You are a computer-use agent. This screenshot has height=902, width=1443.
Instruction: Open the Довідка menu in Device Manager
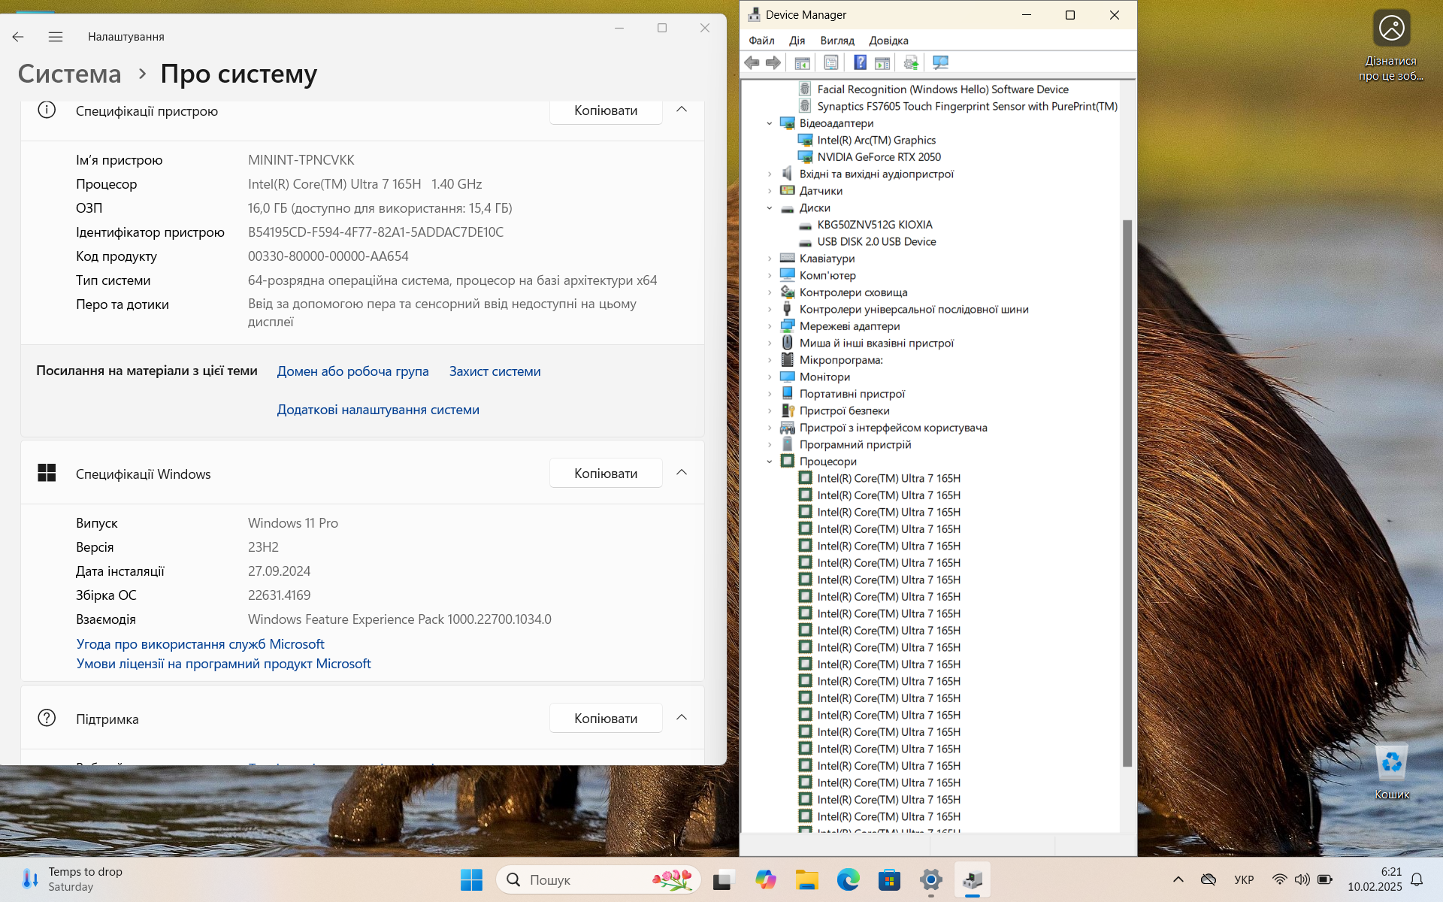pos(888,41)
